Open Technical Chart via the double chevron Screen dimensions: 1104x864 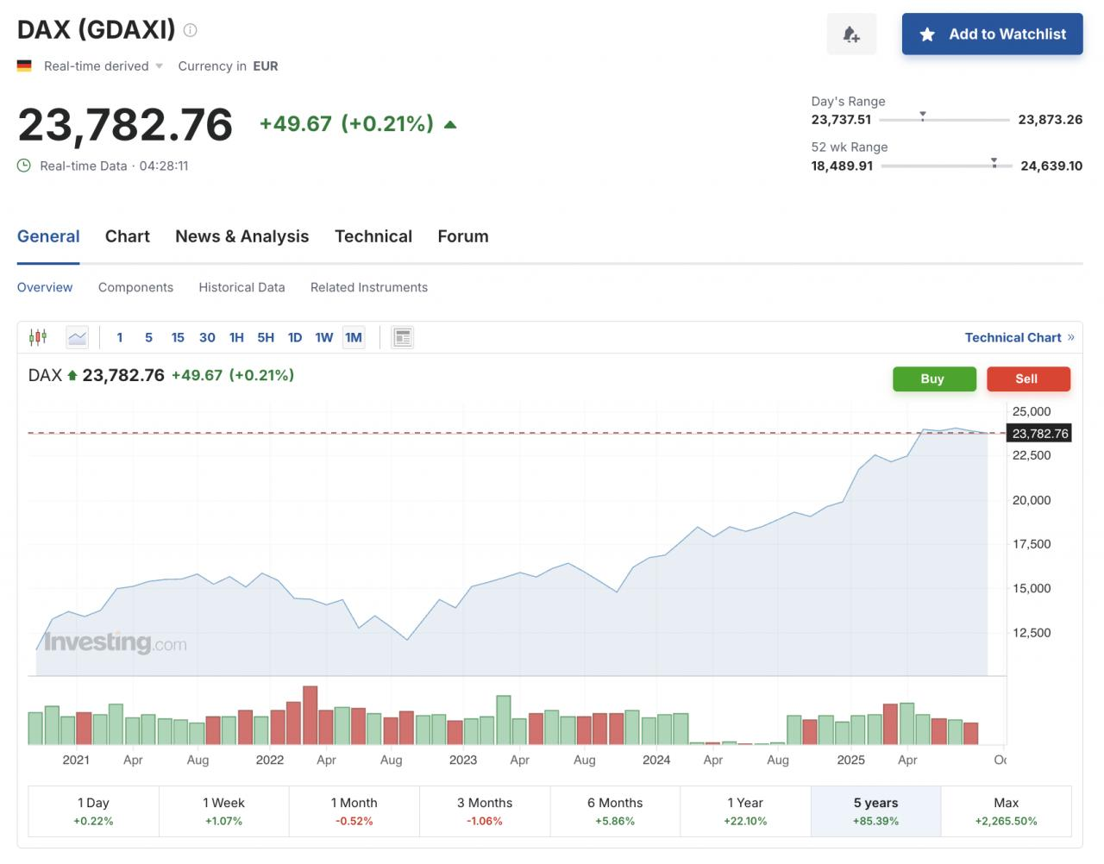1071,337
